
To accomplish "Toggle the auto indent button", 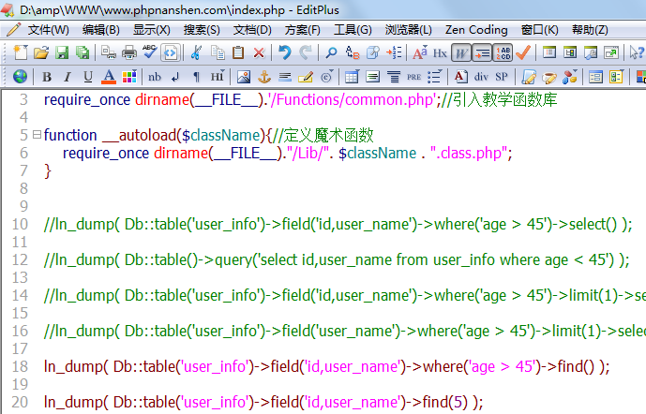I will coord(482,52).
